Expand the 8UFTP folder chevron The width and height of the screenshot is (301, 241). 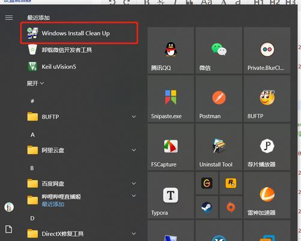coord(134,117)
